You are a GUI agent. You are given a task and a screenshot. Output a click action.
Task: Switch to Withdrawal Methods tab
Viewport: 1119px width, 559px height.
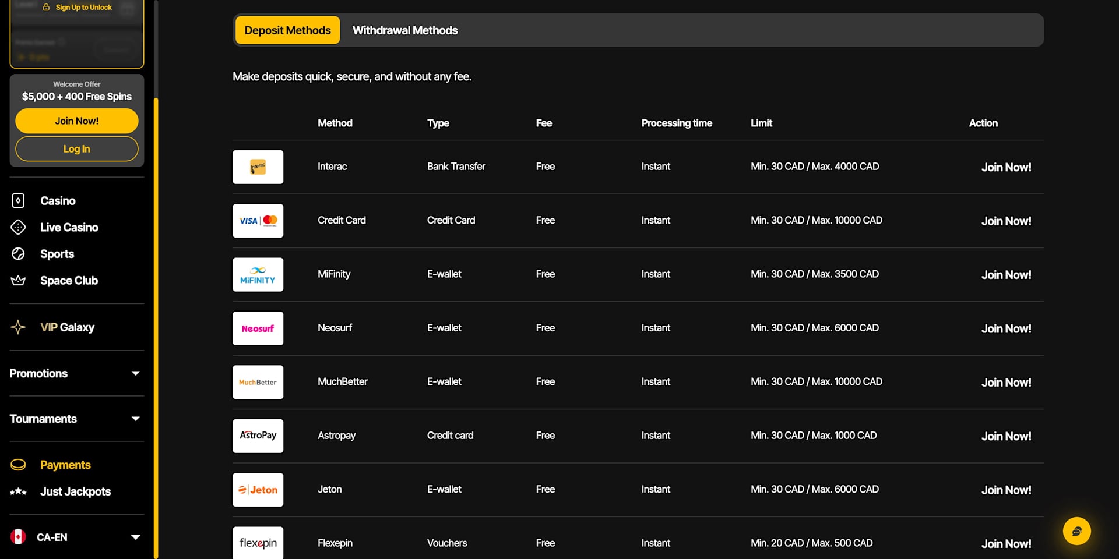405,30
